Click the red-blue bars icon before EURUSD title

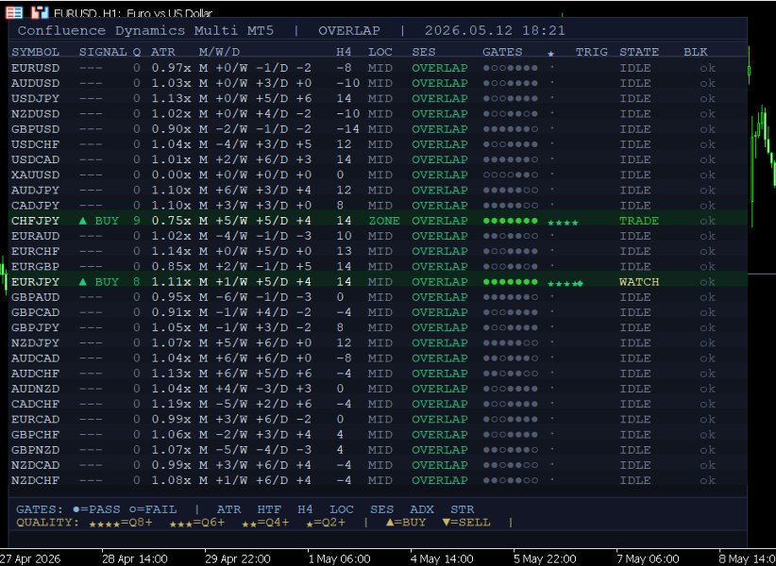point(40,12)
